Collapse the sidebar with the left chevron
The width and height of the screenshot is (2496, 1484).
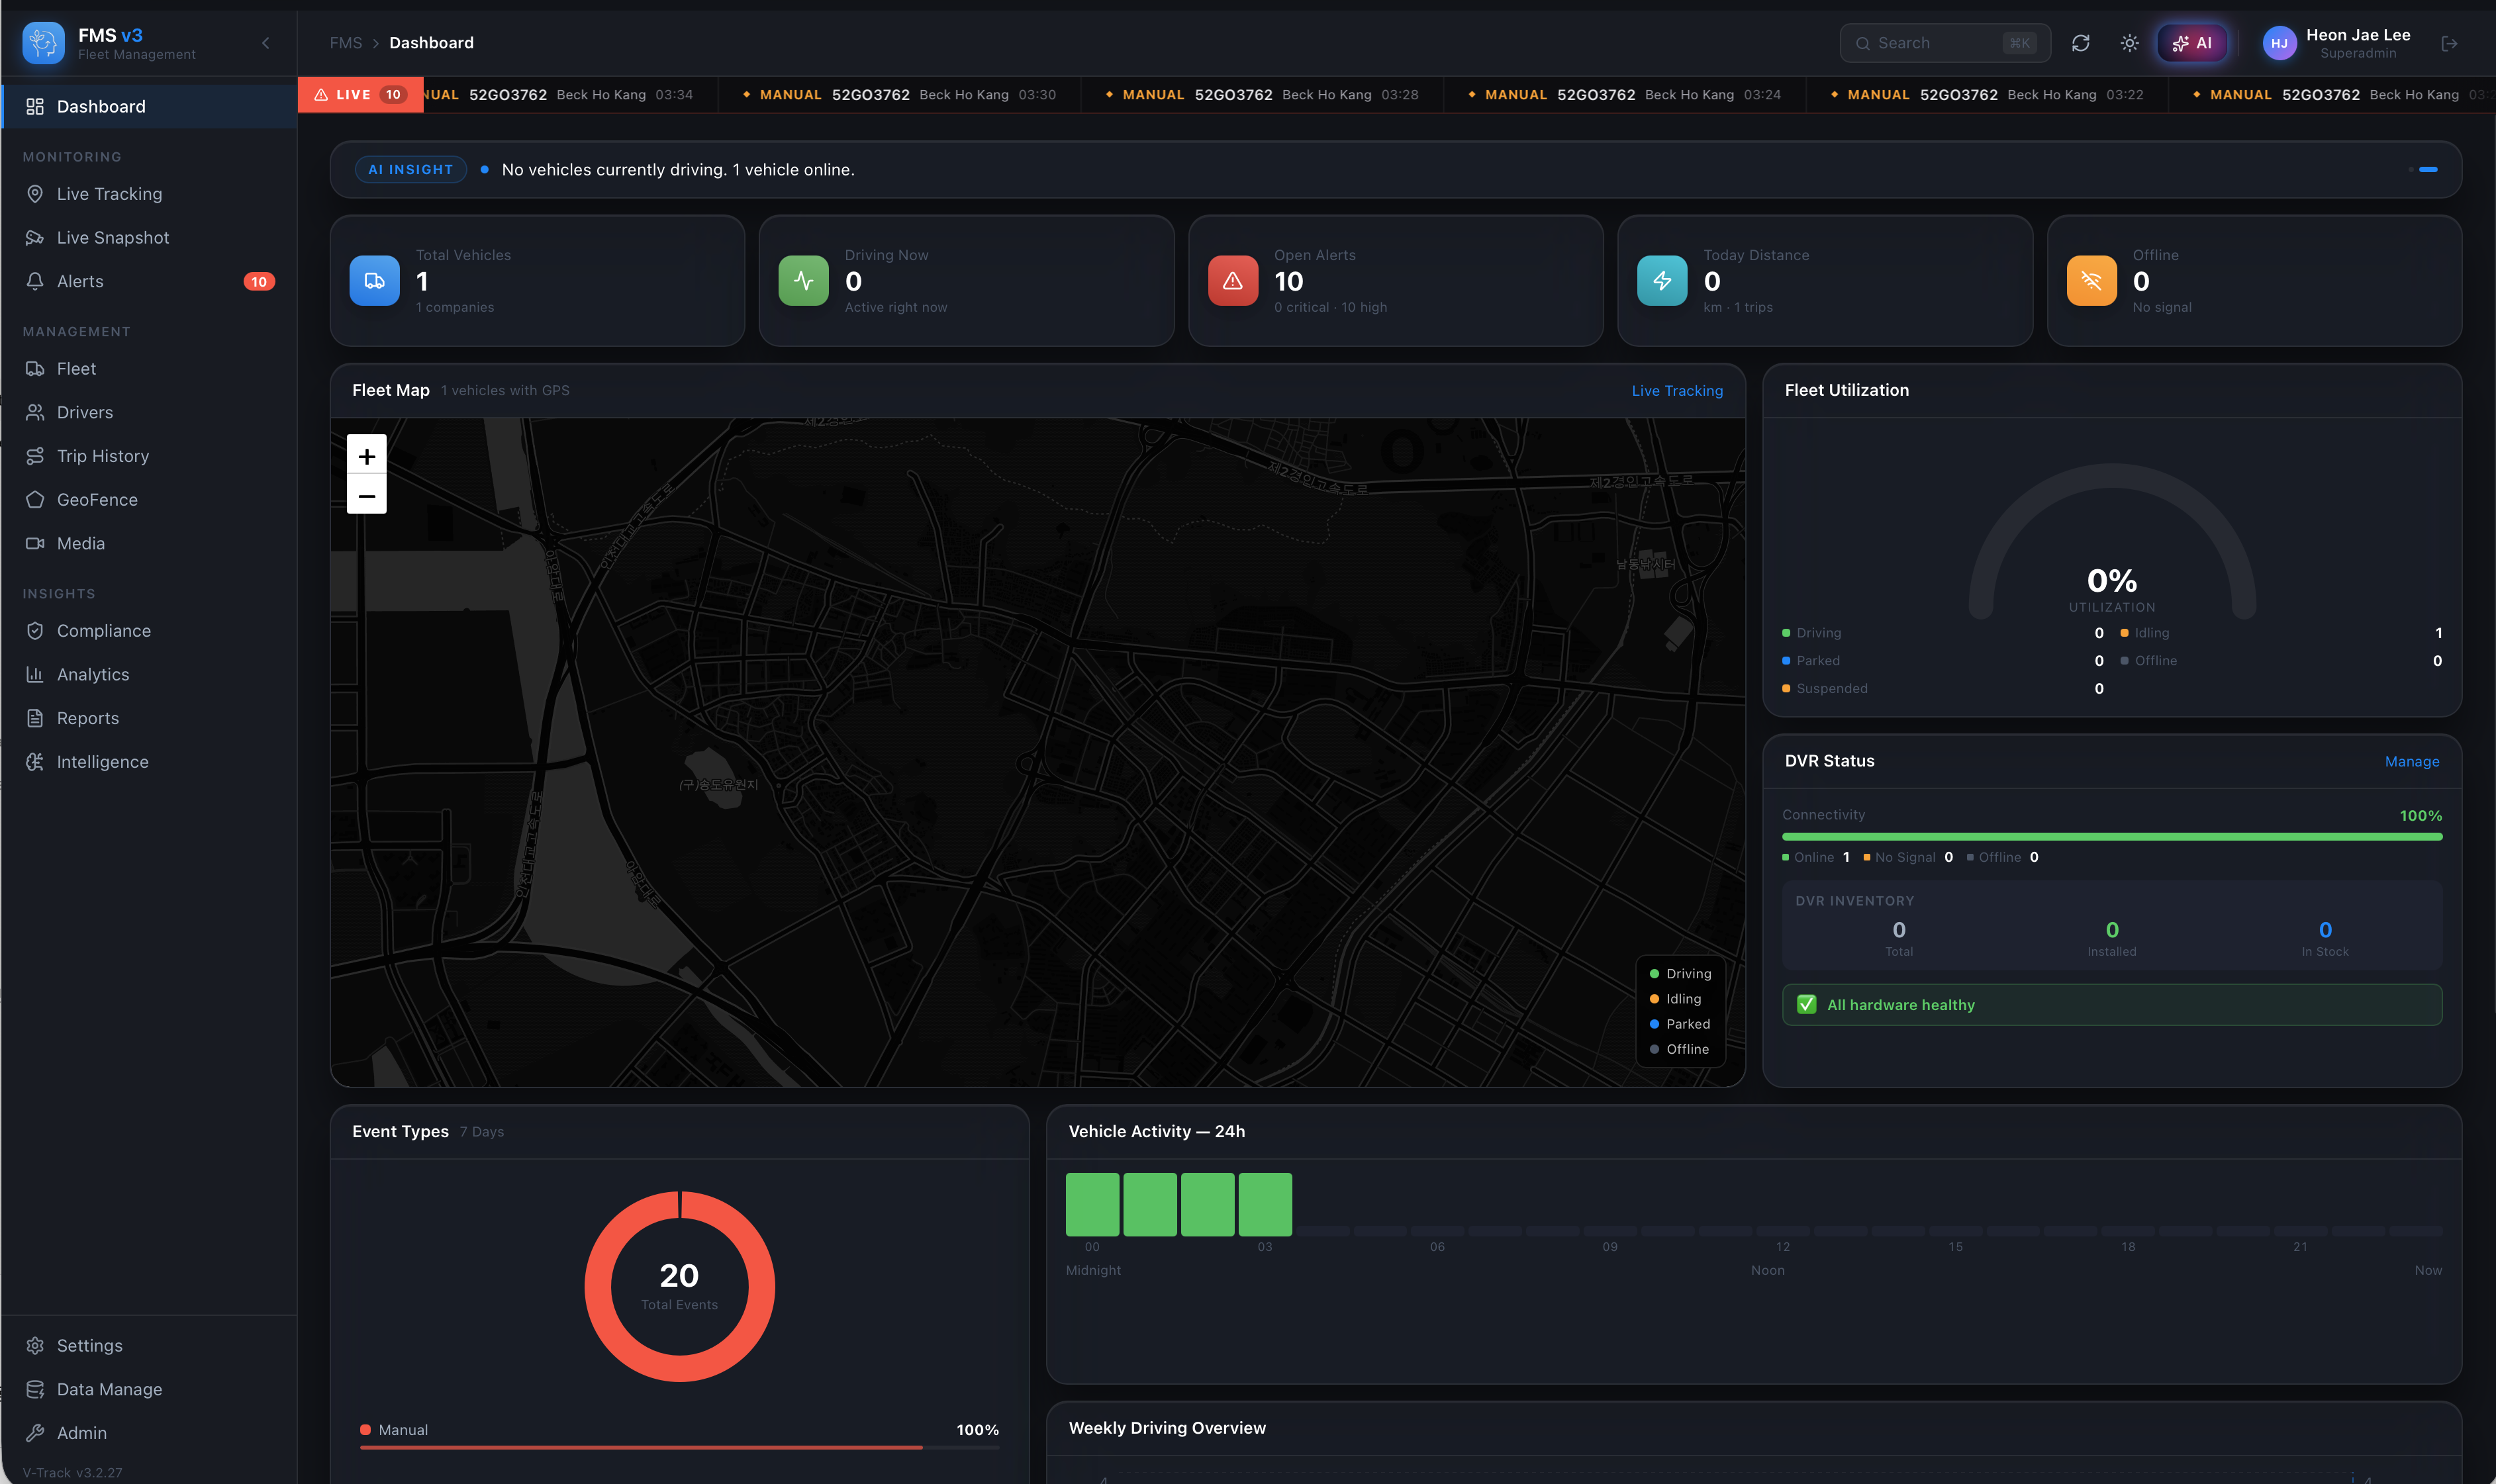pyautogui.click(x=266, y=43)
